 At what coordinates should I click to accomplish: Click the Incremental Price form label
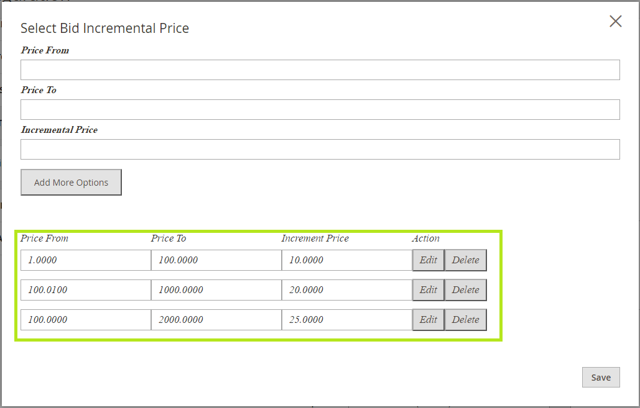59,130
